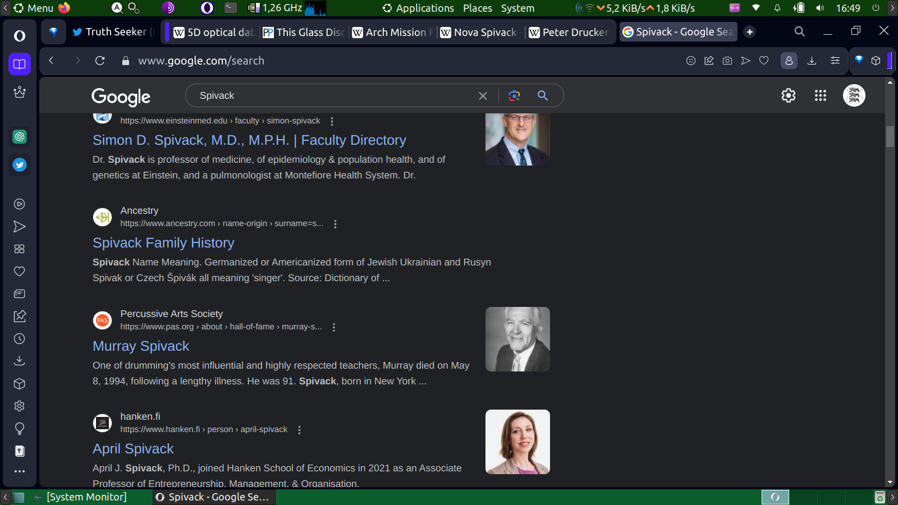The height and width of the screenshot is (505, 898).
Task: Open more options for the Ancestry result
Action: pos(336,224)
